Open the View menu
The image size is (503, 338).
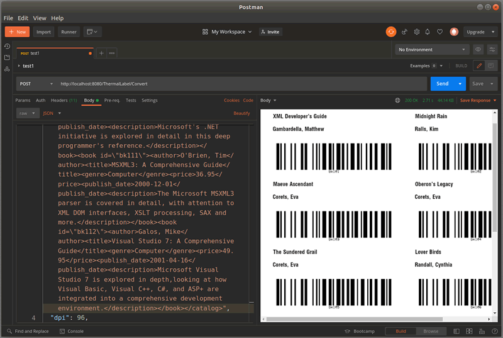point(40,18)
